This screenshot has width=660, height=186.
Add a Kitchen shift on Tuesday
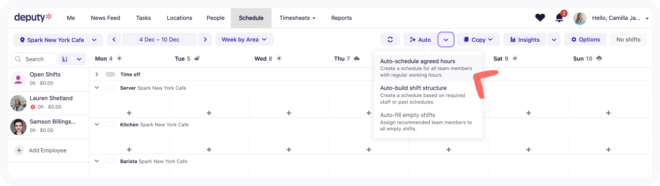(209, 149)
